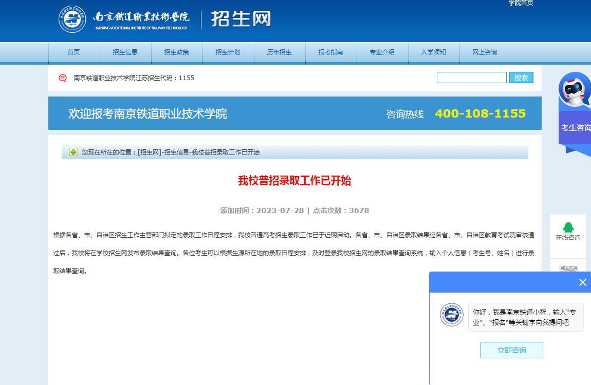Click the 立即咨询 button
Viewport: 591px width, 385px height.
point(511,350)
